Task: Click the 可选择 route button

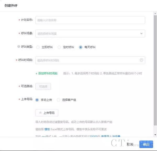Action: [x=43, y=86]
